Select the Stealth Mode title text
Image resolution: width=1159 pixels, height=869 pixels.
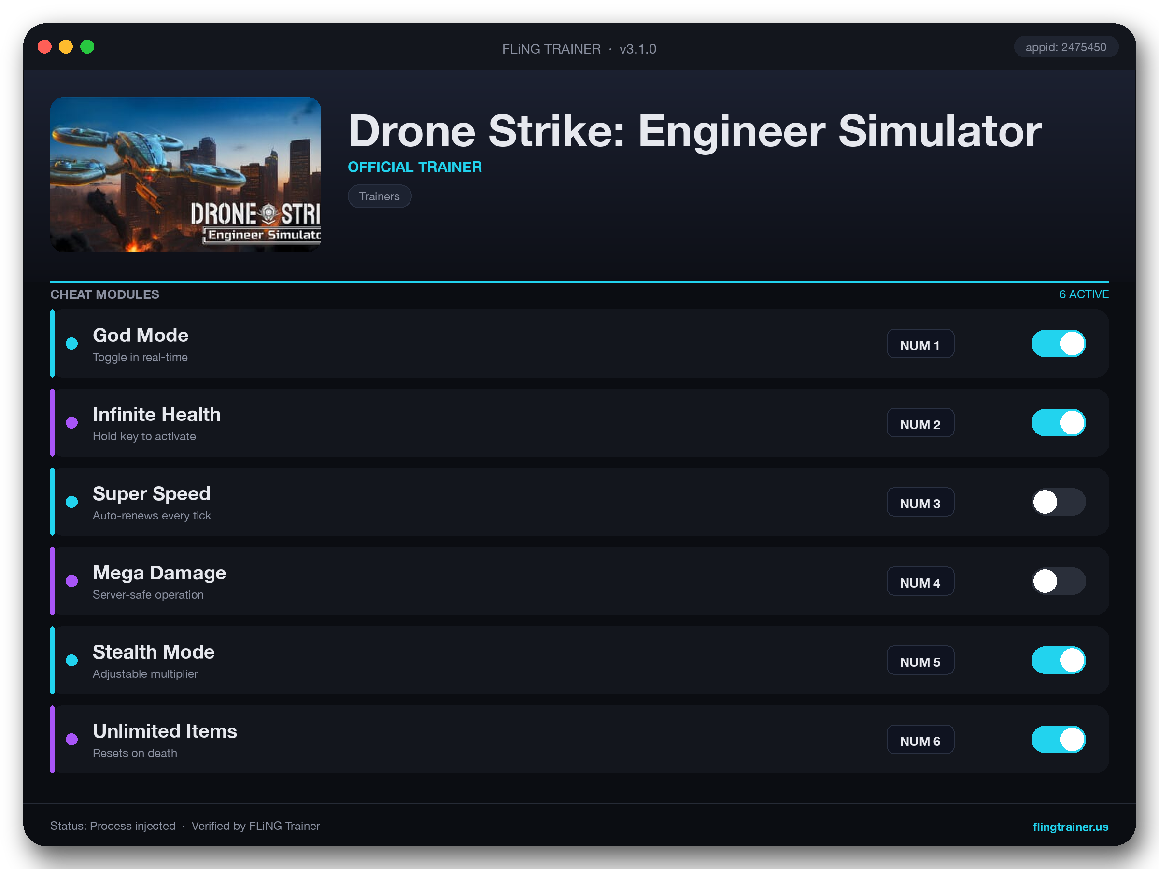tap(154, 652)
